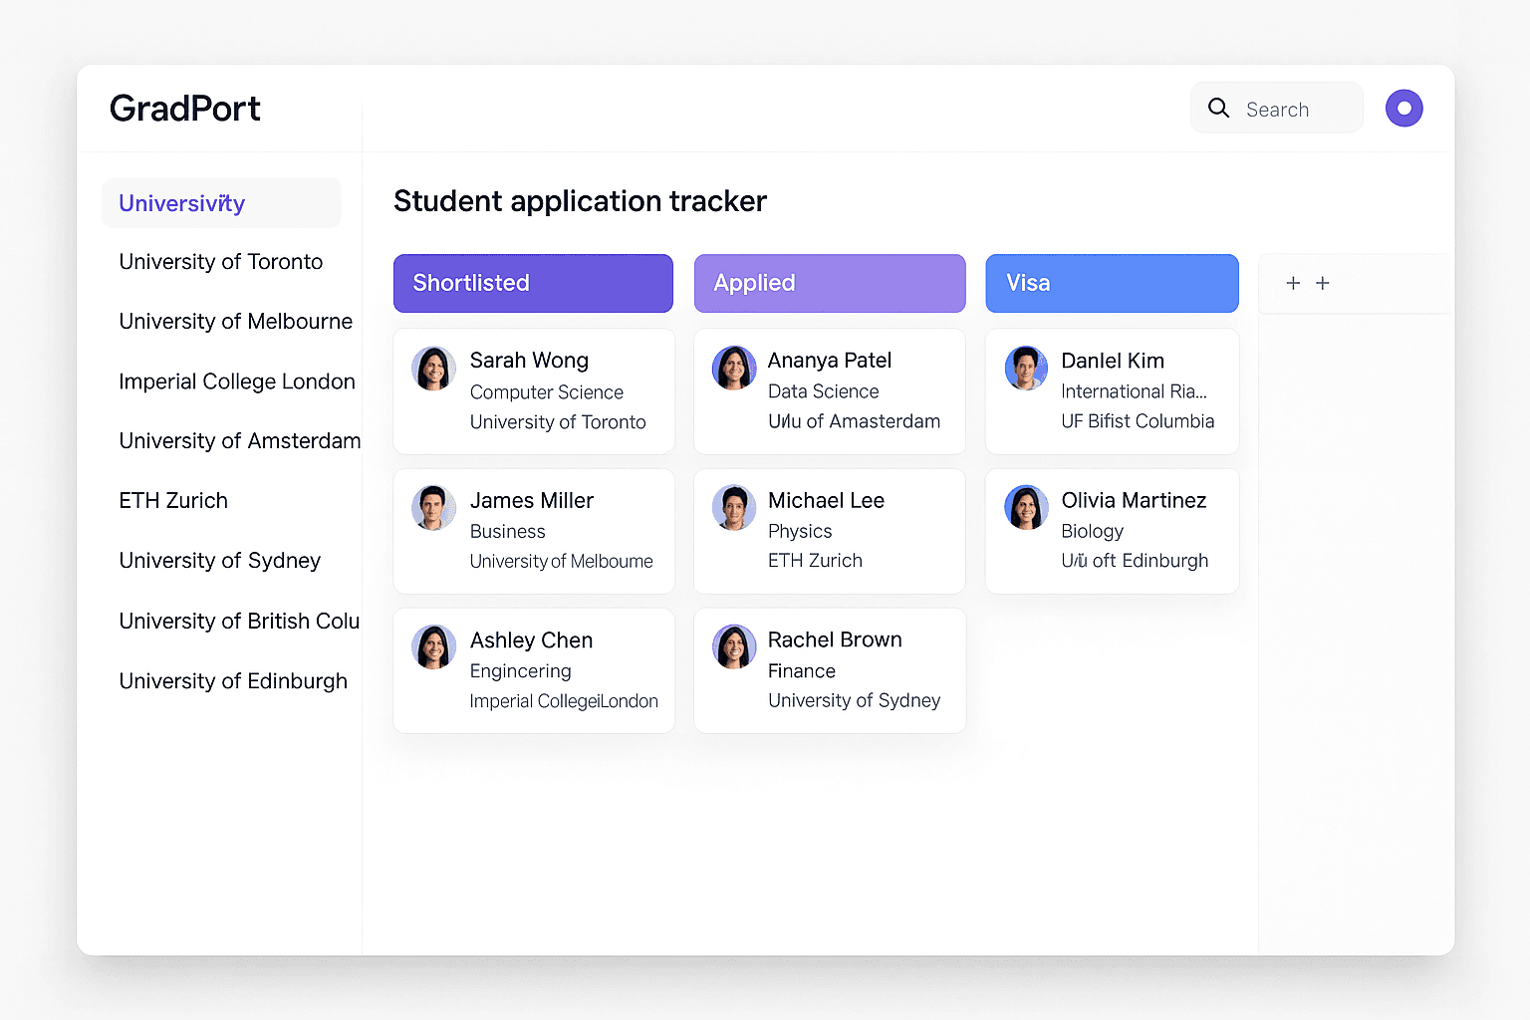Screen dimensions: 1530x1020
Task: Click Data Science on Ananya Patel's card
Action: pos(824,391)
